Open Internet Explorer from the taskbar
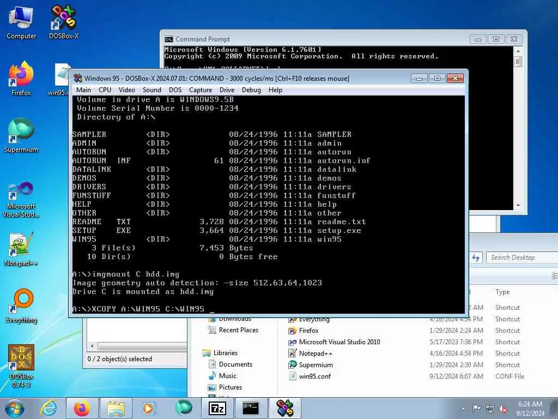 (x=48, y=408)
